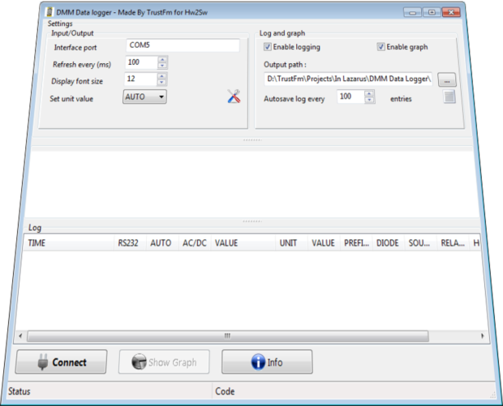This screenshot has width=503, height=406.
Task: Click the RS232 column header
Action: [131, 243]
